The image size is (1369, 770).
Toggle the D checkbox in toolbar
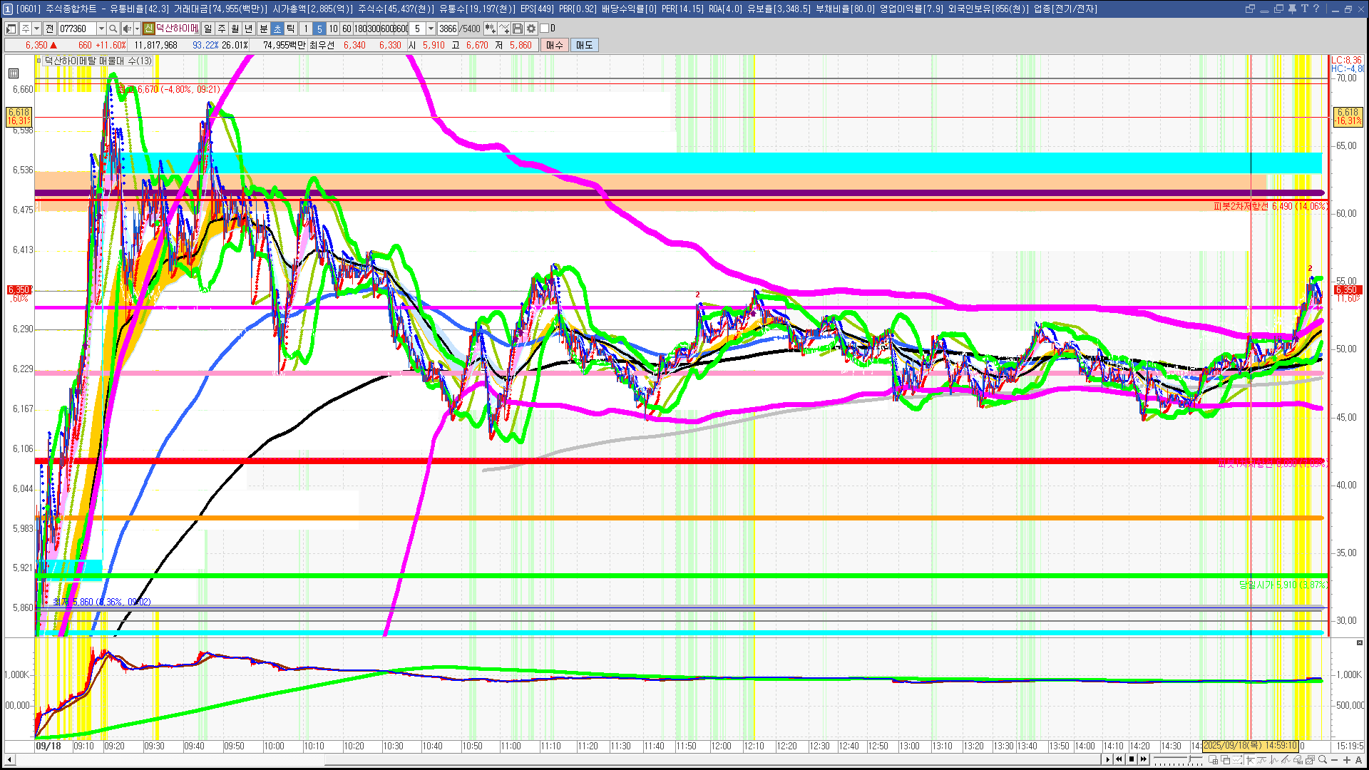click(x=545, y=29)
